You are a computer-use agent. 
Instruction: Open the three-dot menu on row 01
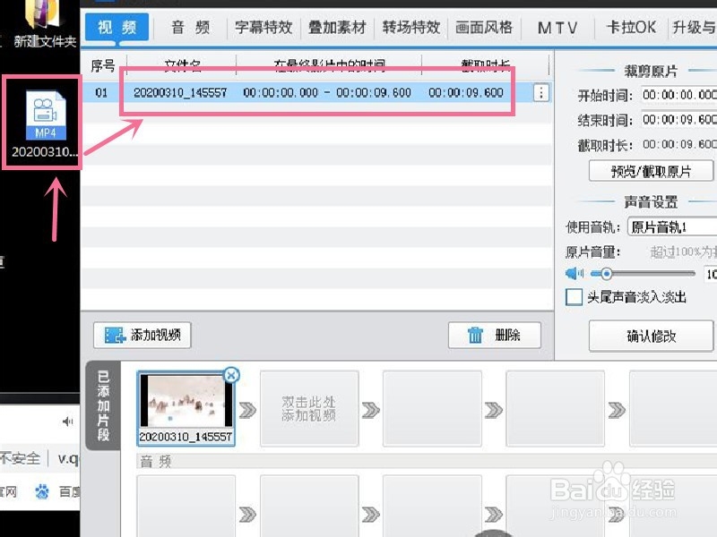tap(541, 93)
